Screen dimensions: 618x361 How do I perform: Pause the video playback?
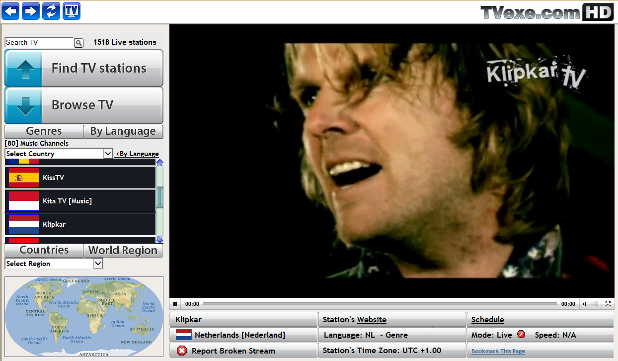point(175,304)
